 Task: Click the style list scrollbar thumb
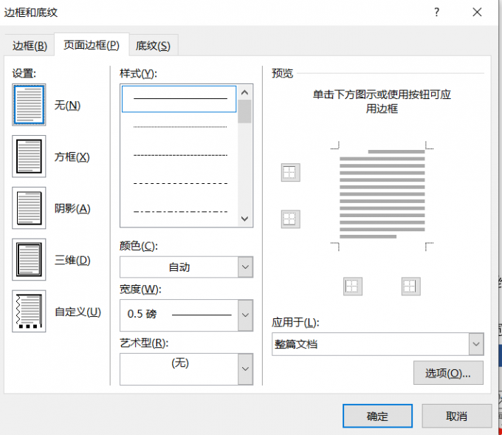tap(245, 112)
